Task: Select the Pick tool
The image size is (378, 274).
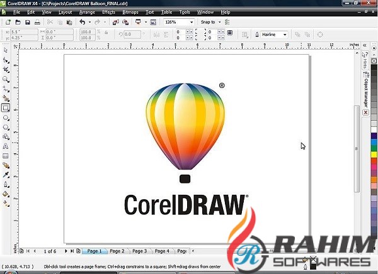Action: 6,50
